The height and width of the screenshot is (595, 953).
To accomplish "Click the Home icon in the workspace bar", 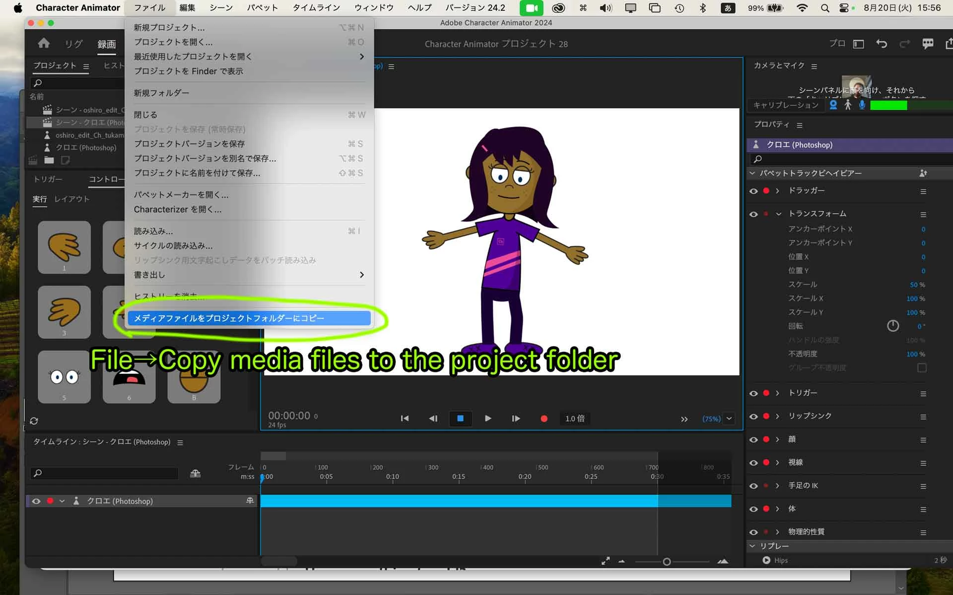I will [x=44, y=44].
